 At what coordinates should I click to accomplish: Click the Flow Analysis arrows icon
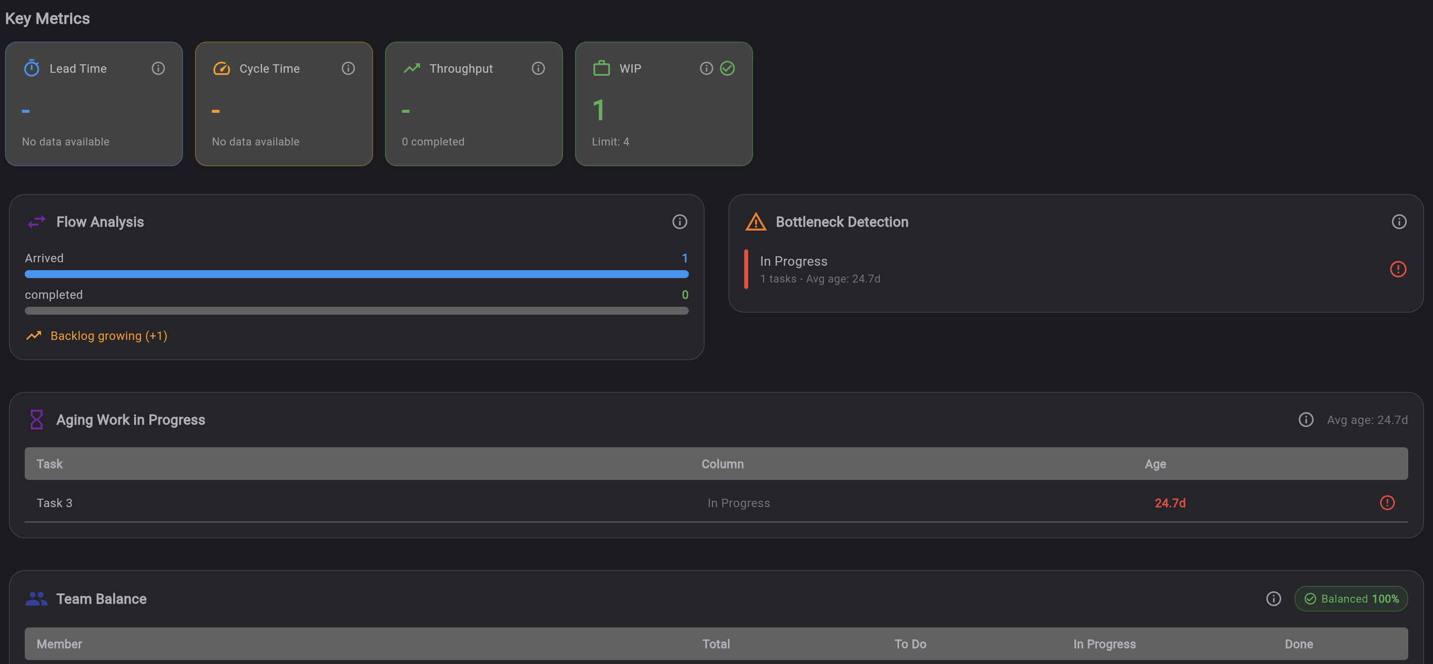pos(36,221)
